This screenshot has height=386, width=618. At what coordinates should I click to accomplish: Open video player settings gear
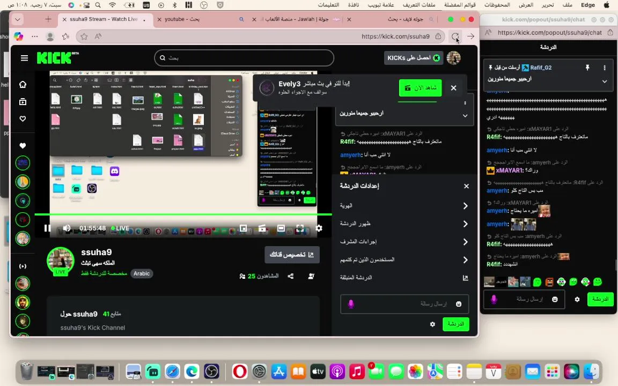click(x=319, y=228)
